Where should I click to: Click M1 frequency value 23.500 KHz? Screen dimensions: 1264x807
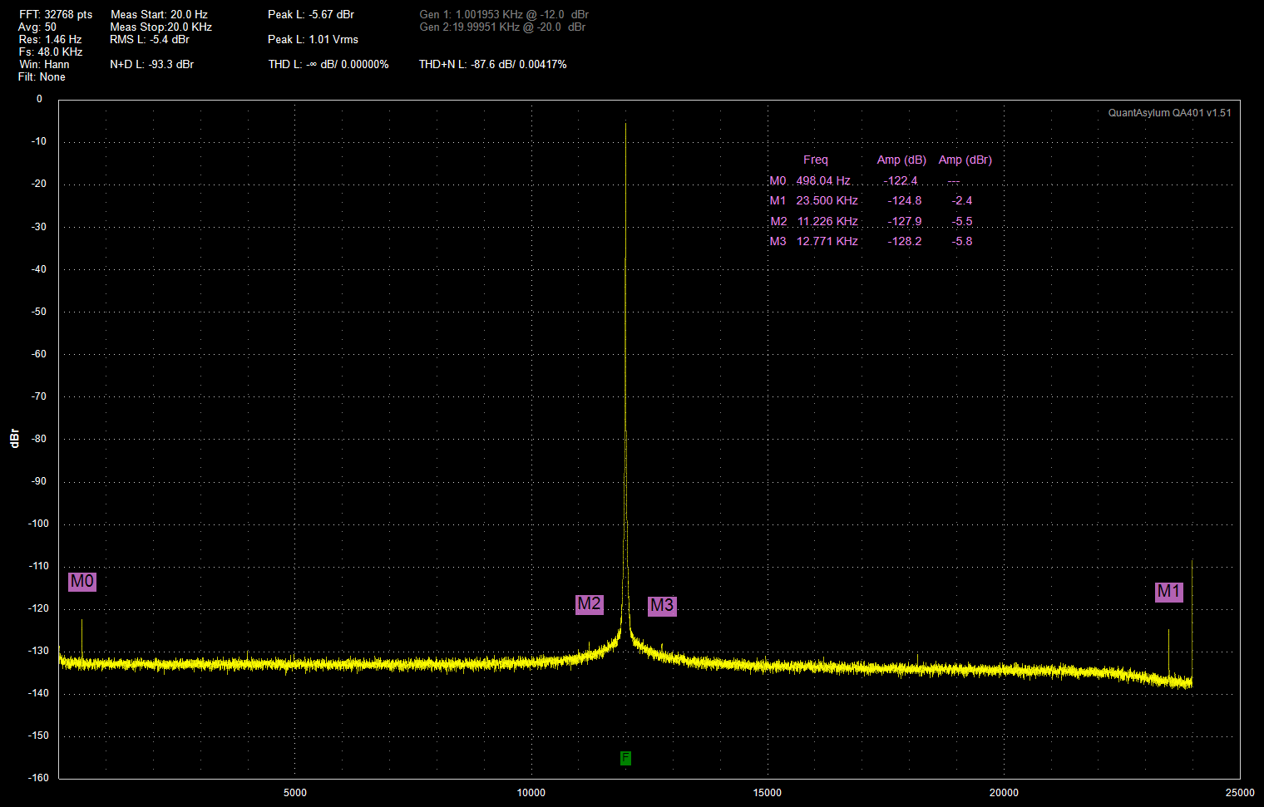tap(827, 200)
